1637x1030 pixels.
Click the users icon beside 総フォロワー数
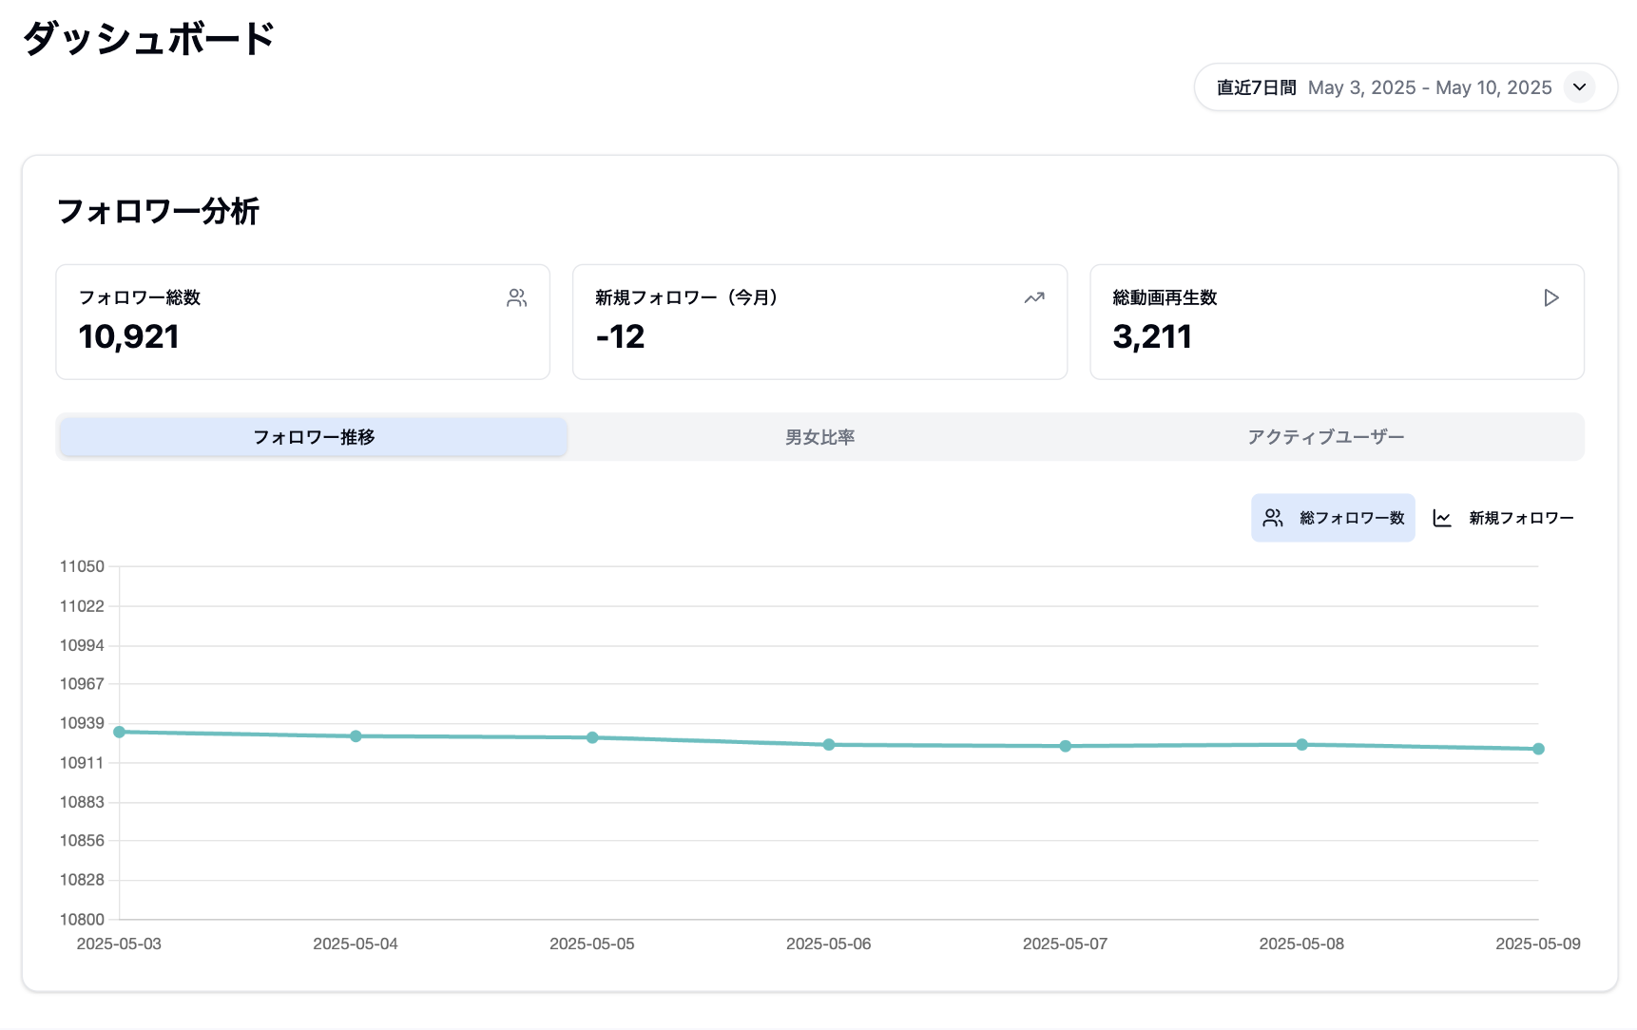(x=1273, y=518)
